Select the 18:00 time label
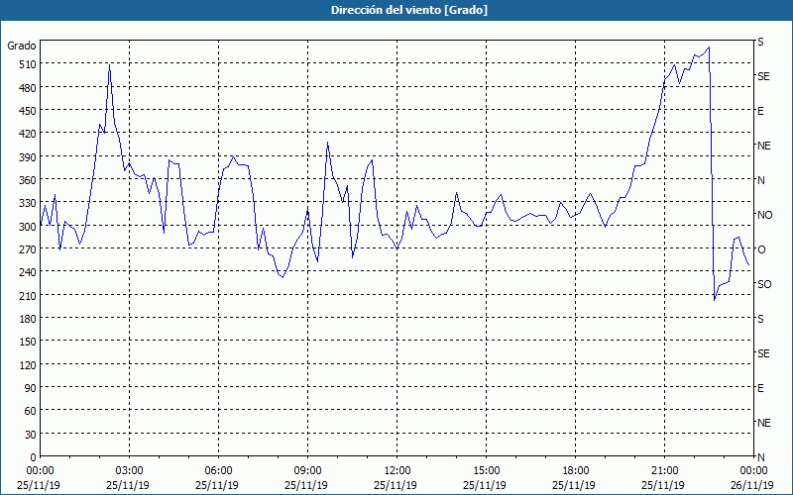The width and height of the screenshot is (793, 495). tap(575, 471)
